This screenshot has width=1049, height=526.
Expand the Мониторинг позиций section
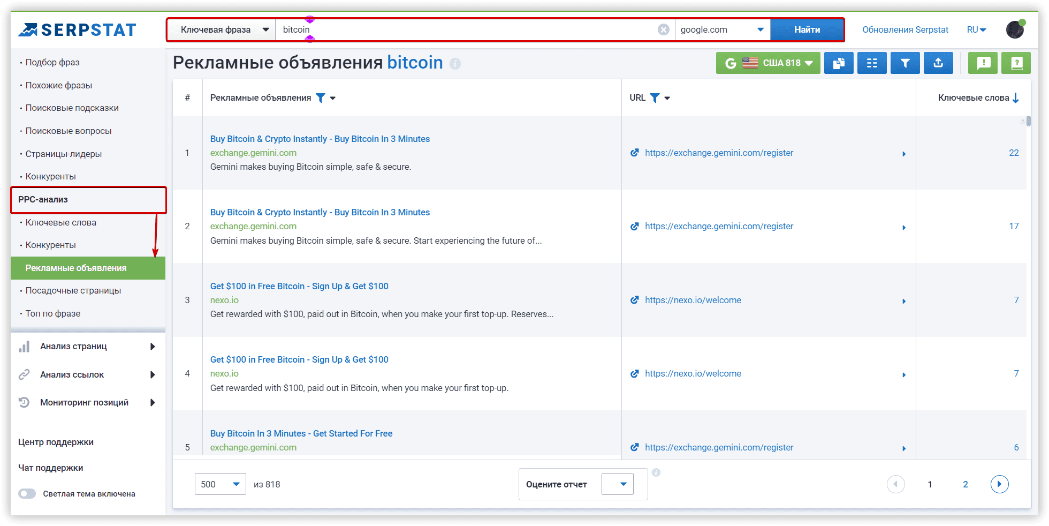coord(153,402)
